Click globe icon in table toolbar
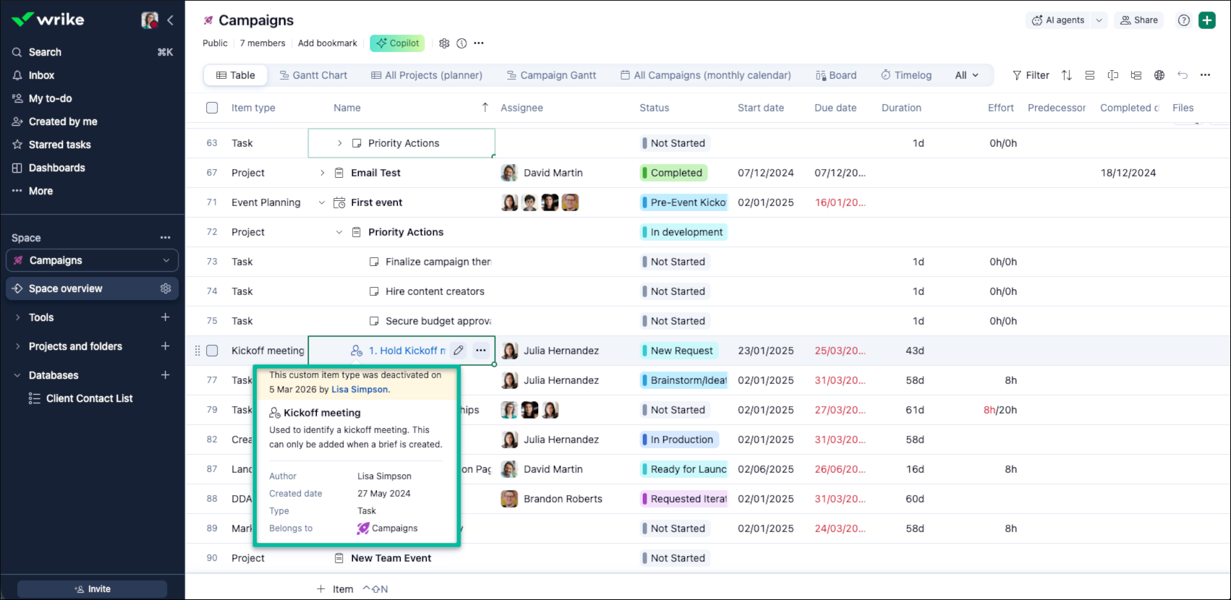The height and width of the screenshot is (600, 1231). pos(1159,75)
